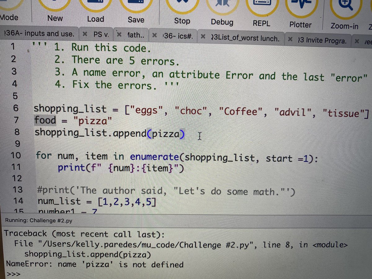Close the '36- ics#.' tab
This screenshot has width=372, height=279.
pyautogui.click(x=154, y=35)
